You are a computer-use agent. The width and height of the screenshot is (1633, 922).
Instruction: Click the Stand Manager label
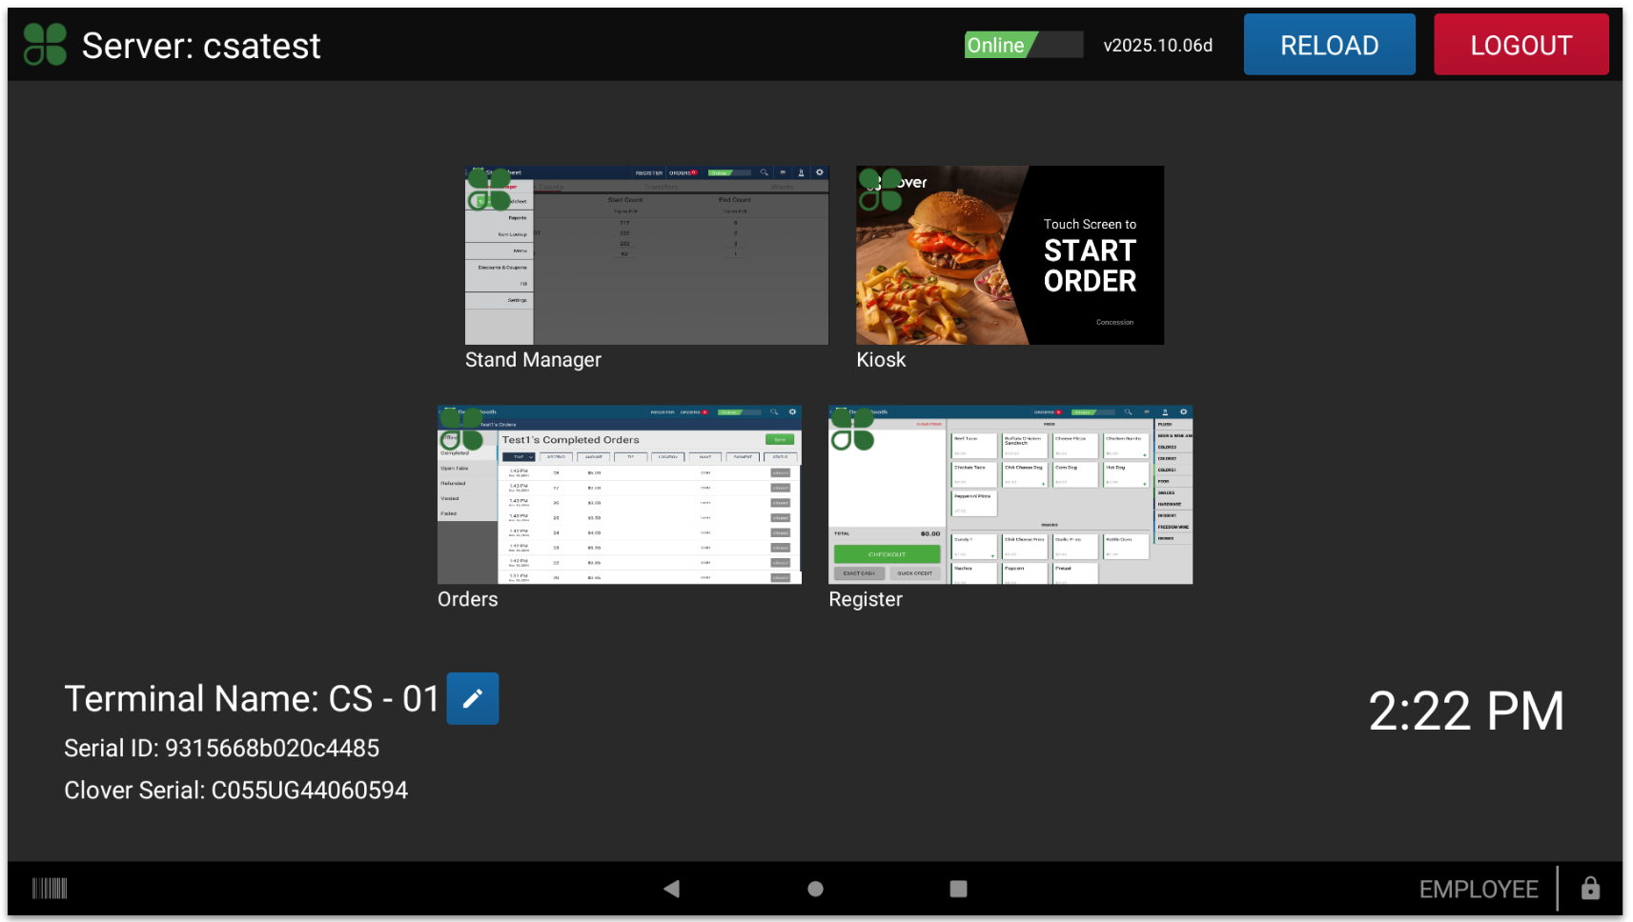[533, 360]
